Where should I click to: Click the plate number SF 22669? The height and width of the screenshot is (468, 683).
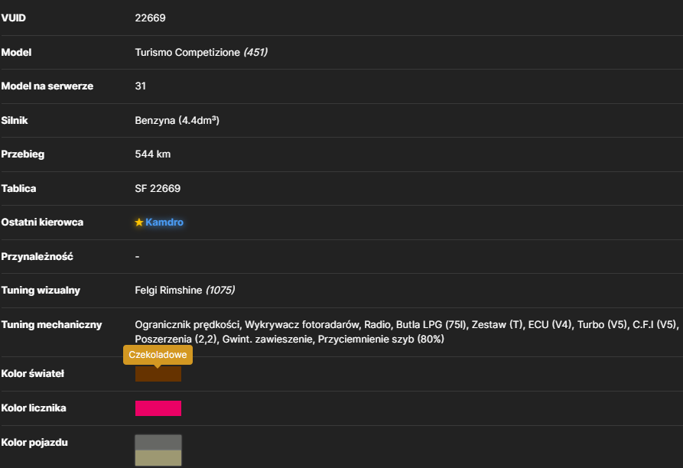158,189
